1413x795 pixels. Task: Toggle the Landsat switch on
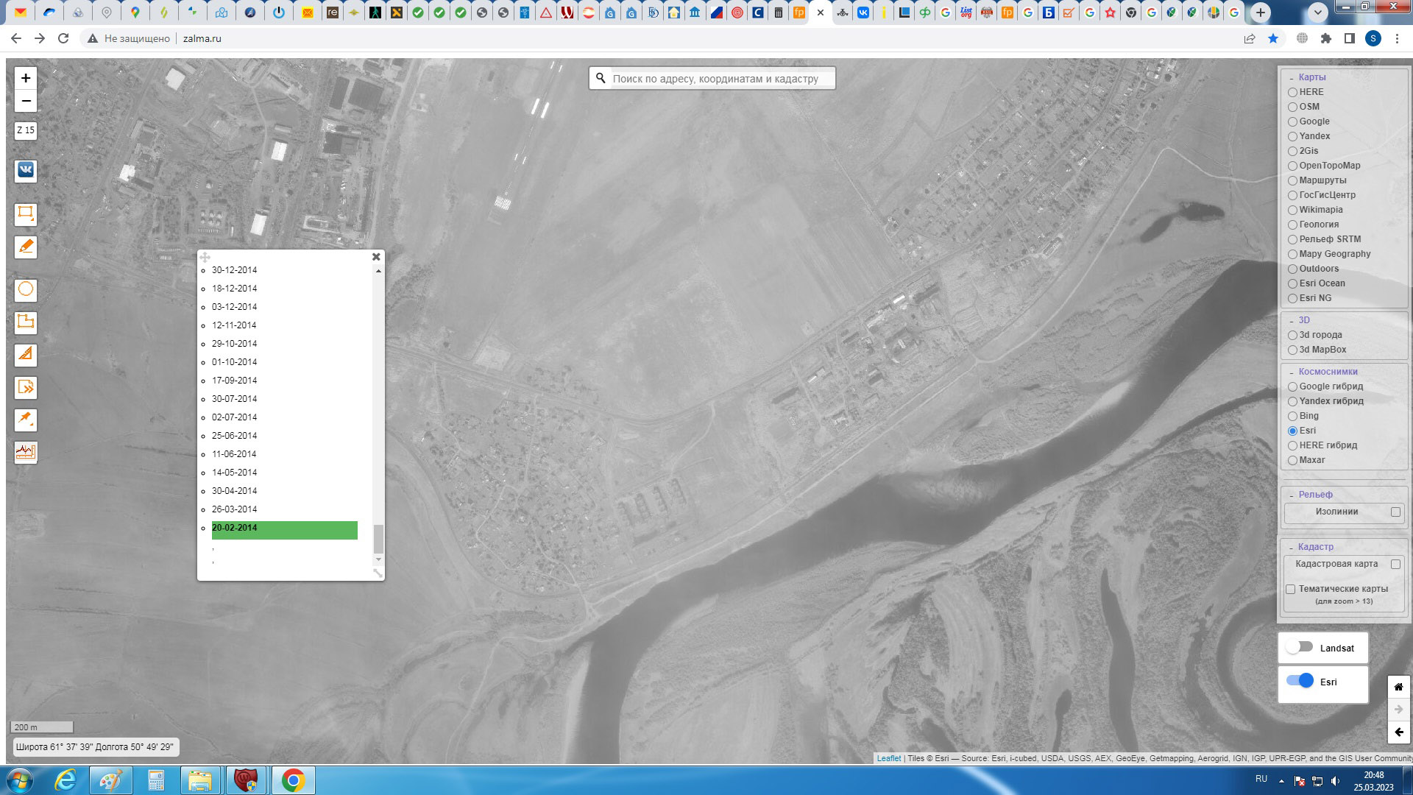tap(1300, 648)
